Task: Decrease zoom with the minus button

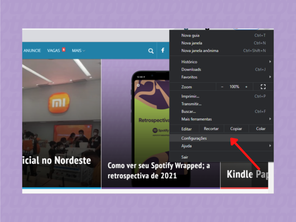Action: [x=222, y=87]
